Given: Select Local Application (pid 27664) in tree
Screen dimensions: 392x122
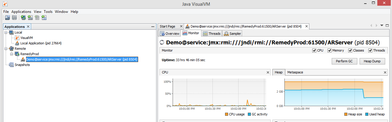Looking at the screenshot, I should click(41, 43).
